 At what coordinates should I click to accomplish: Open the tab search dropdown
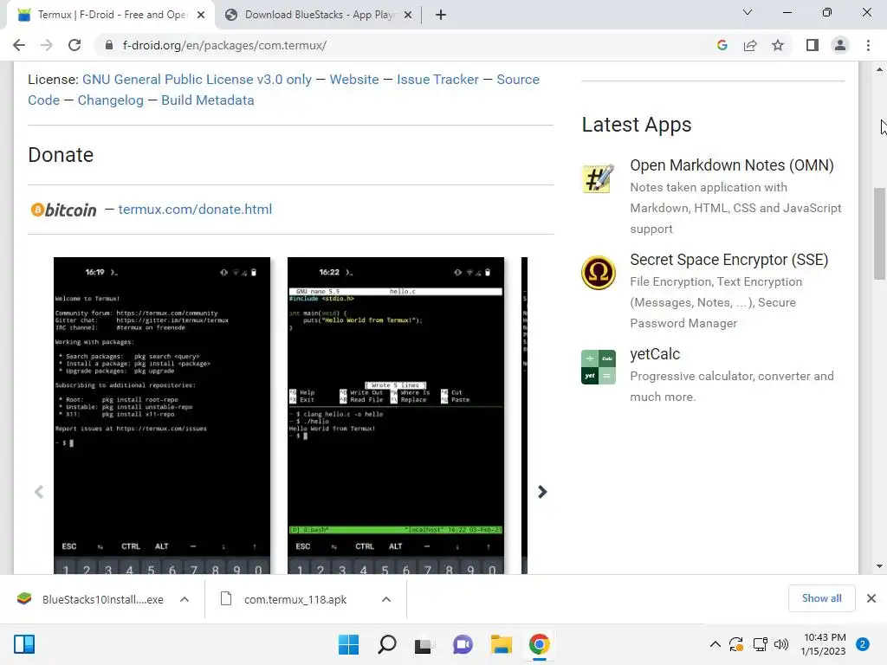(748, 12)
